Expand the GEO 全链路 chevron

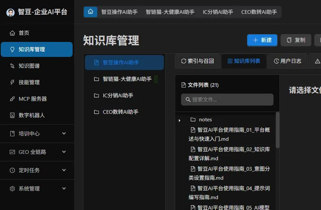64,152
